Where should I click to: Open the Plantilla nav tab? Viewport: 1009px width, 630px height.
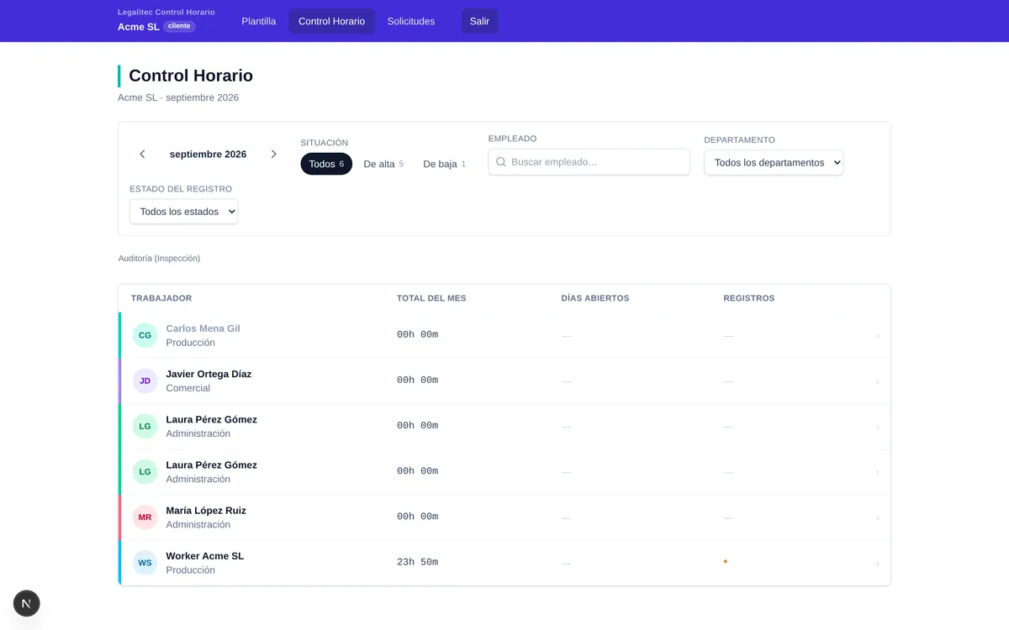259,21
